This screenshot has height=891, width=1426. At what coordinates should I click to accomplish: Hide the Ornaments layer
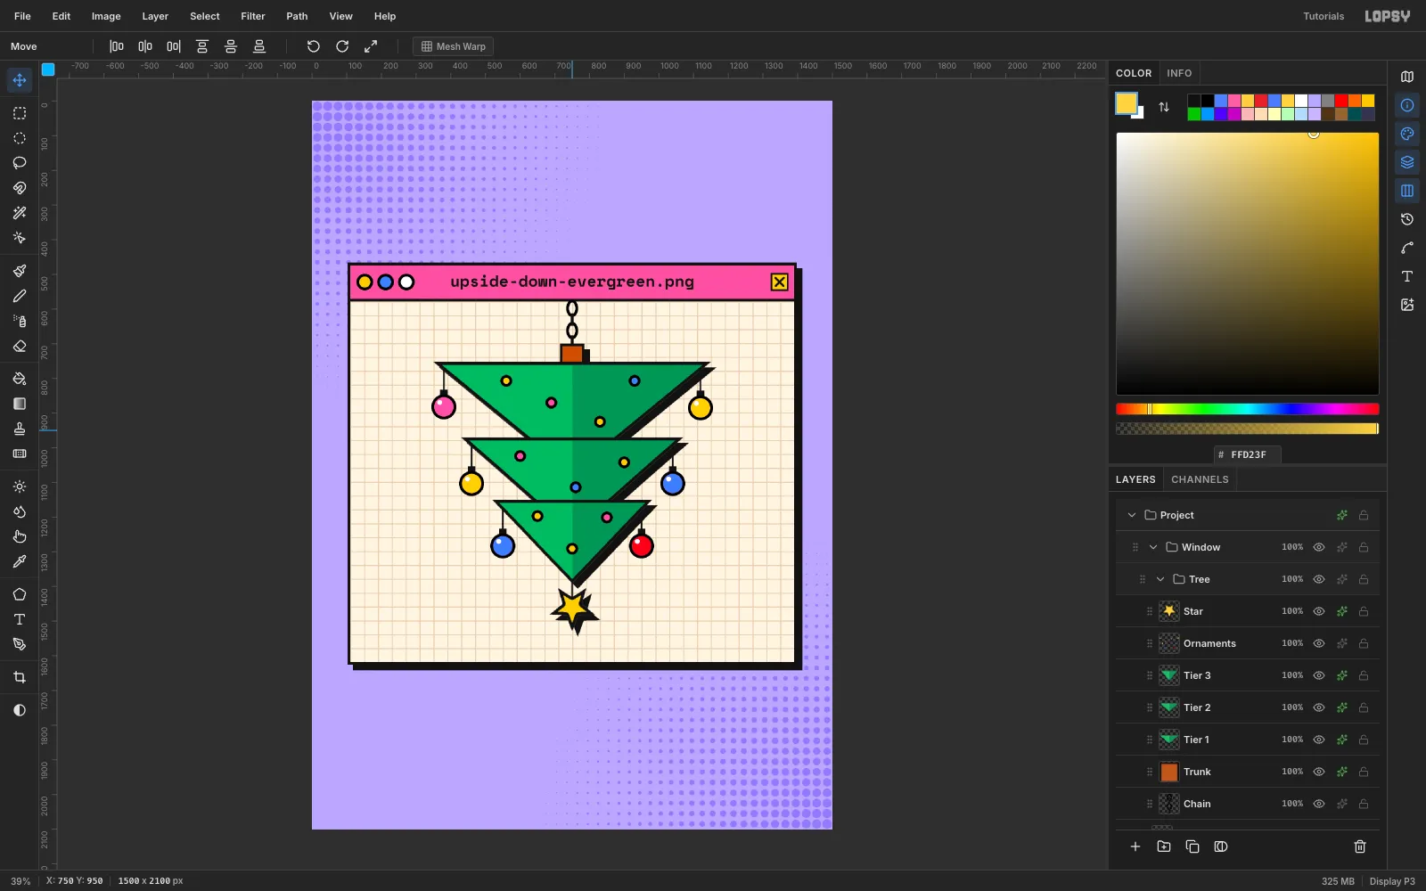pyautogui.click(x=1319, y=643)
